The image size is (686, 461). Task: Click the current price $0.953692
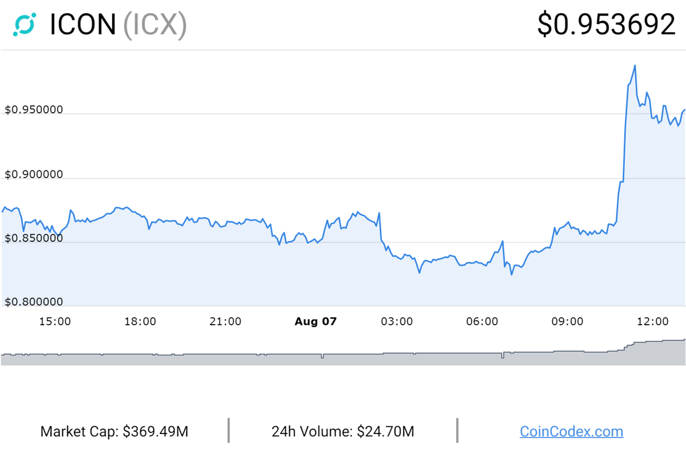606,25
